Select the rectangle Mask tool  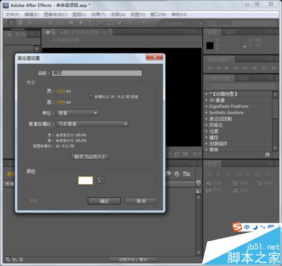[x=72, y=23]
